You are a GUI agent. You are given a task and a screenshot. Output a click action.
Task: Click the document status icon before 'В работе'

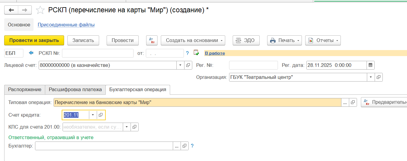[x=196, y=53]
